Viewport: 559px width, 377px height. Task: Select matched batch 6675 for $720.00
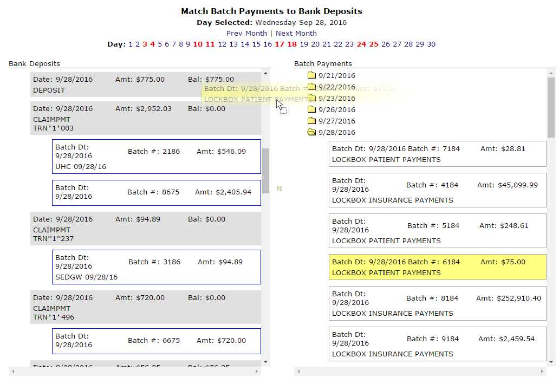(157, 341)
